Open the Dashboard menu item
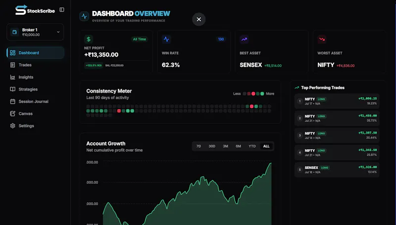This screenshot has height=225, width=396. (35, 53)
